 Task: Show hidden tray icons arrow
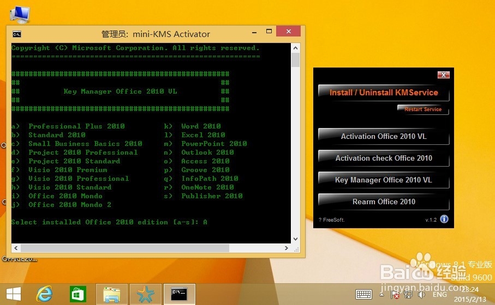click(381, 295)
